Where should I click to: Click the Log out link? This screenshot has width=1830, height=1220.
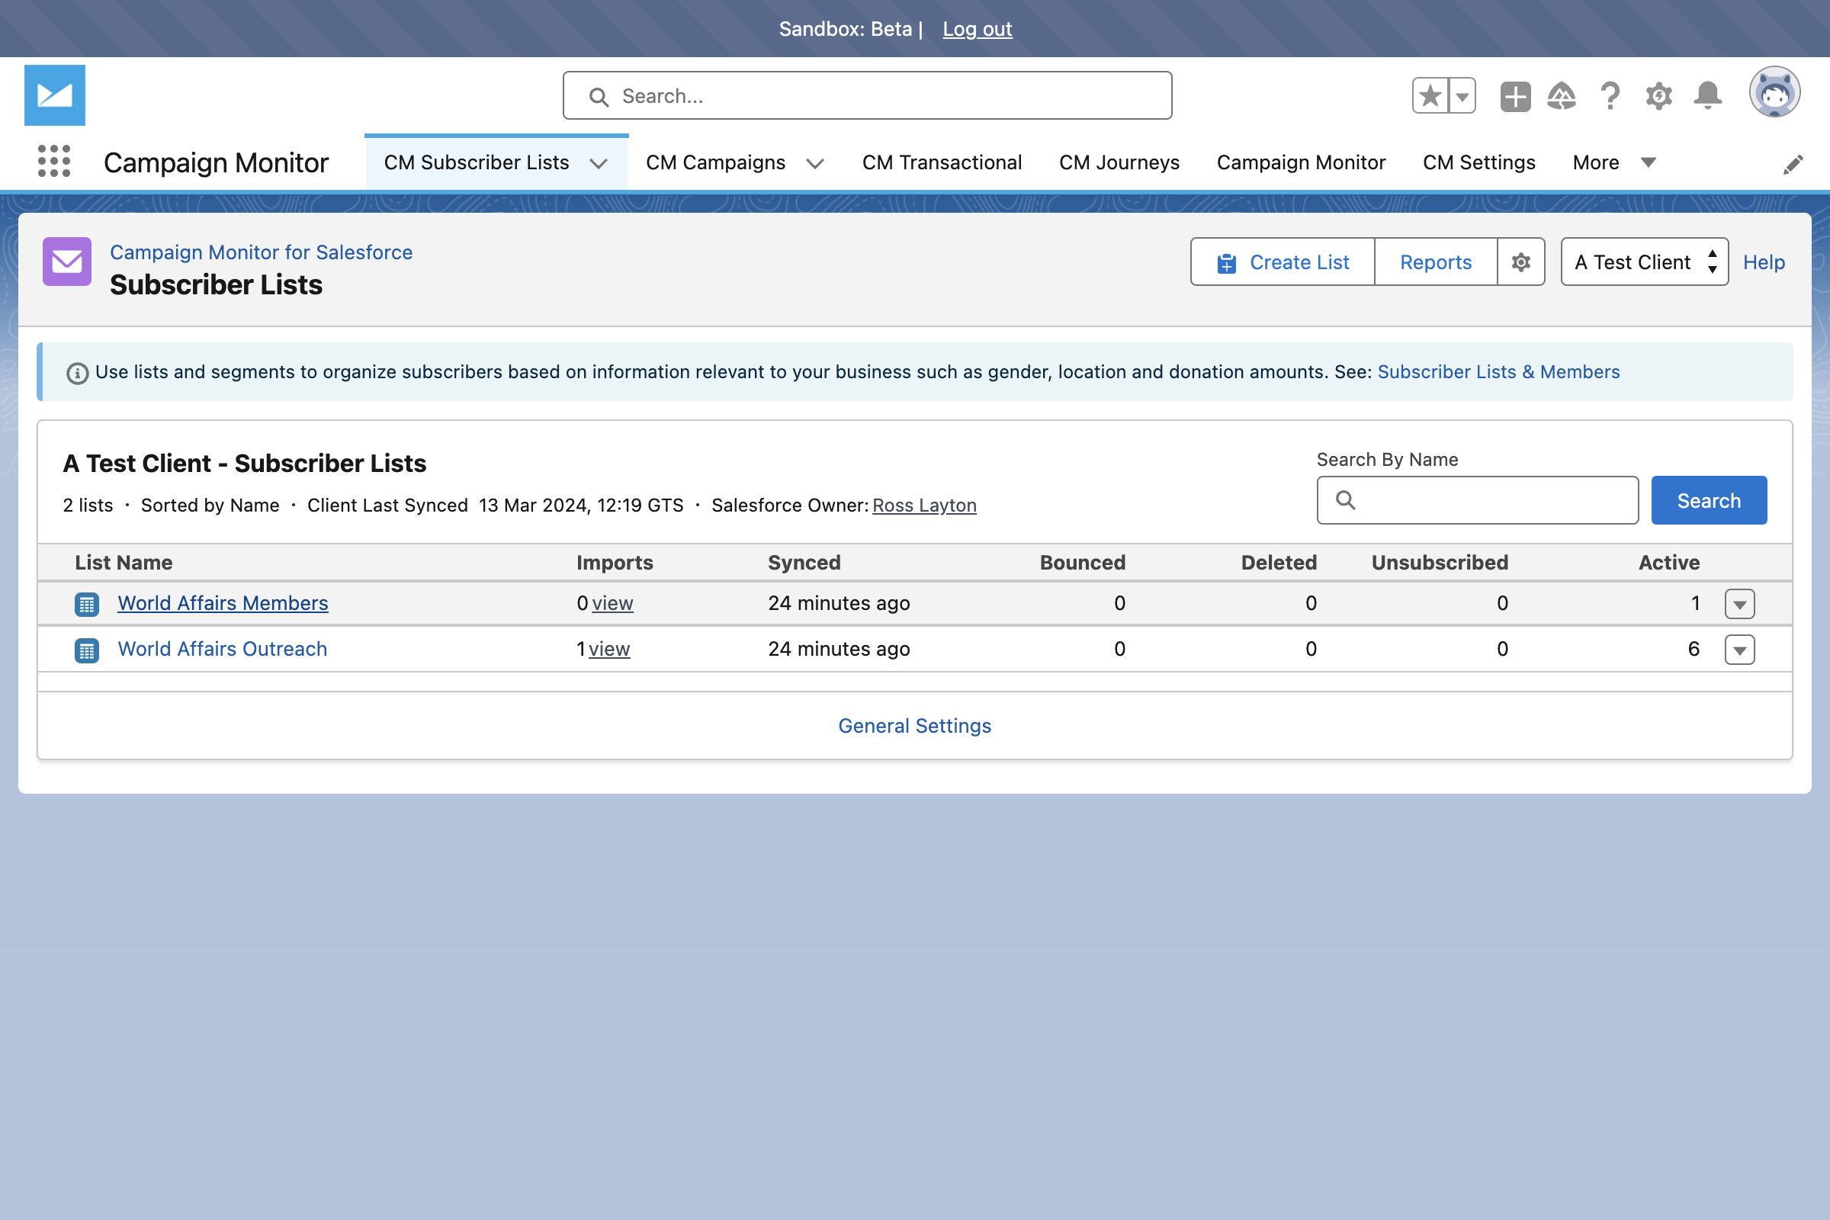[978, 29]
